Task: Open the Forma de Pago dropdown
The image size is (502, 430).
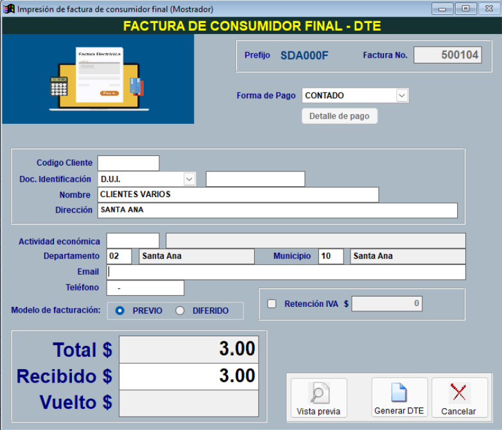Action: (x=402, y=96)
